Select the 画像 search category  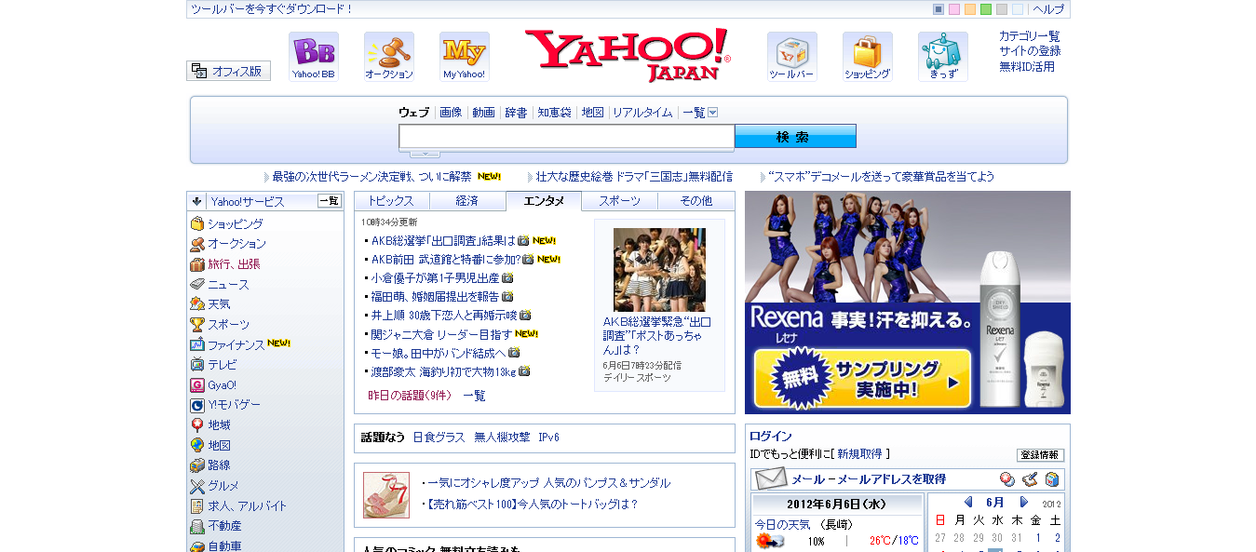(451, 113)
